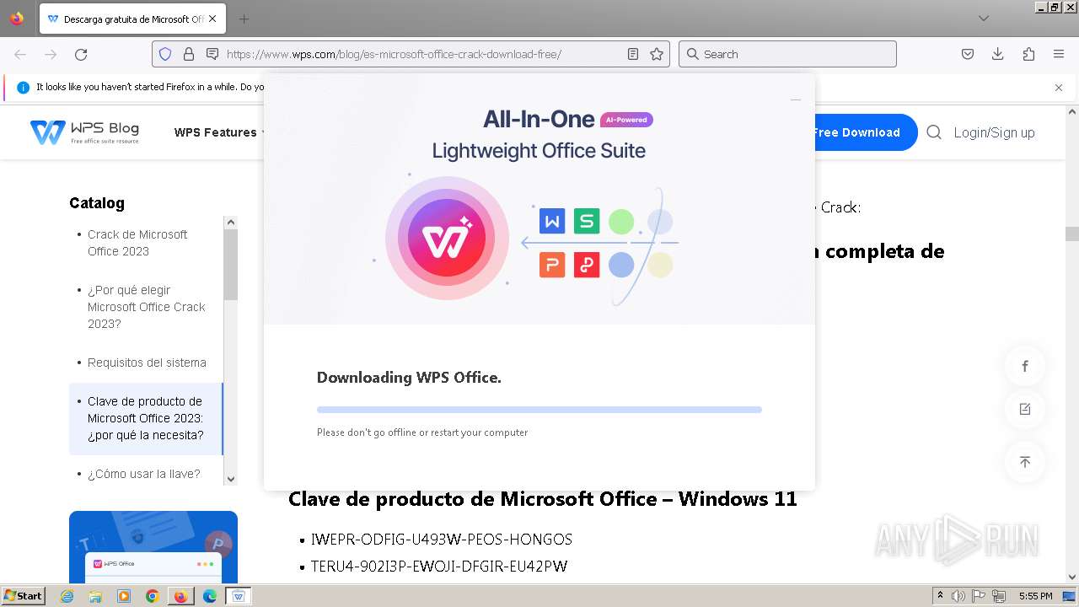The height and width of the screenshot is (607, 1079).
Task: Launch Microsoft Edge from taskbar
Action: click(x=209, y=596)
